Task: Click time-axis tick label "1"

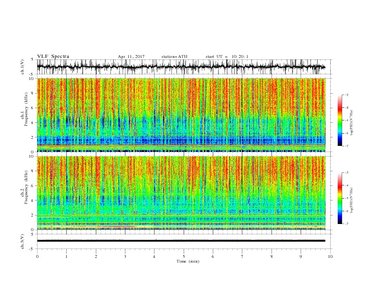Action: coord(66,256)
